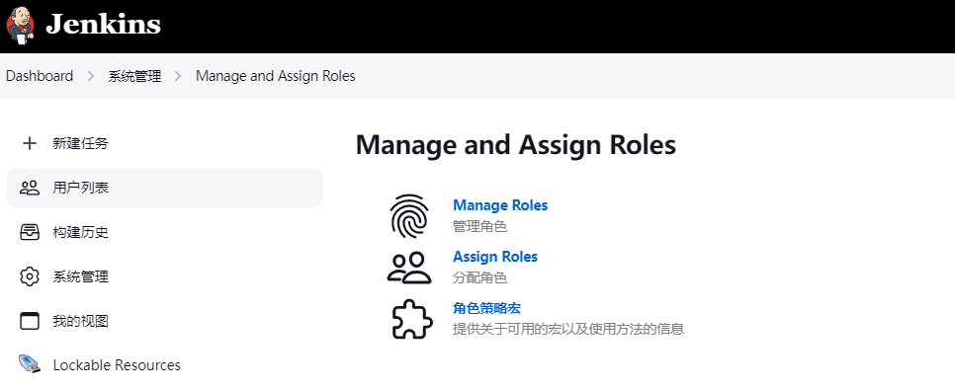This screenshot has height=390, width=955.
Task: Click the plus icon for 新建任务
Action: tap(30, 143)
